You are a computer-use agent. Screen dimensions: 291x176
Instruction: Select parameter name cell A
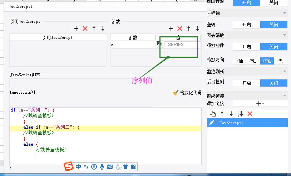tap(133, 45)
